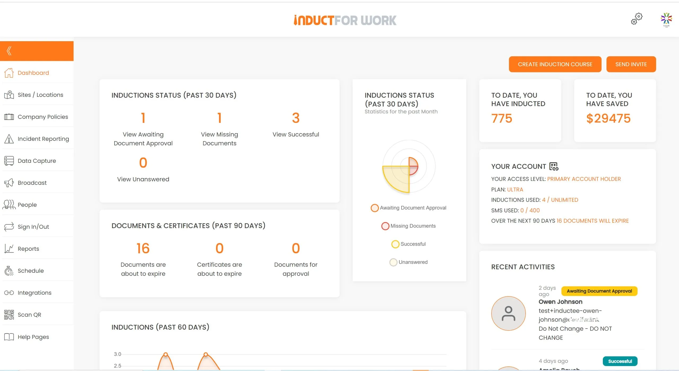Toggle Awaiting Document Approval chart legend
This screenshot has height=371, width=679.
[408, 208]
